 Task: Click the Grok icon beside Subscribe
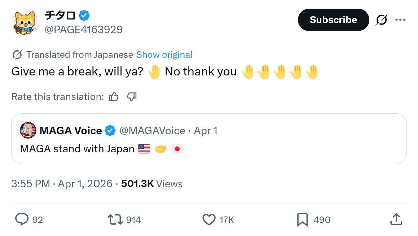click(x=382, y=20)
